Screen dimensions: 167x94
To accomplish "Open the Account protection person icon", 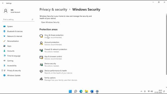I will pyautogui.click(x=41, y=43).
